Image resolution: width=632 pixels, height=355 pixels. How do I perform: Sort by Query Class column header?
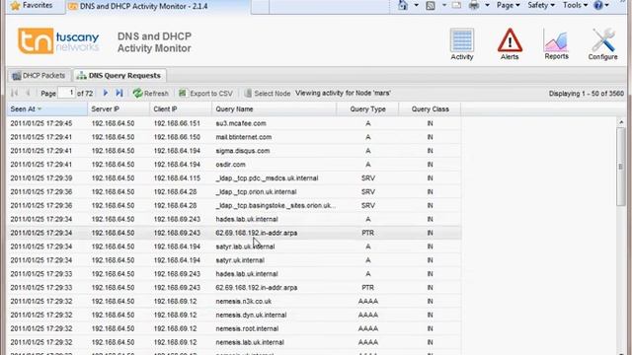tap(430, 109)
